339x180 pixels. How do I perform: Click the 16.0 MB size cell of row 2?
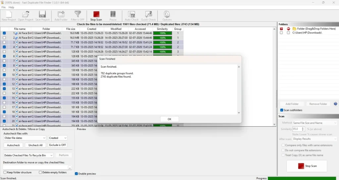74,38
